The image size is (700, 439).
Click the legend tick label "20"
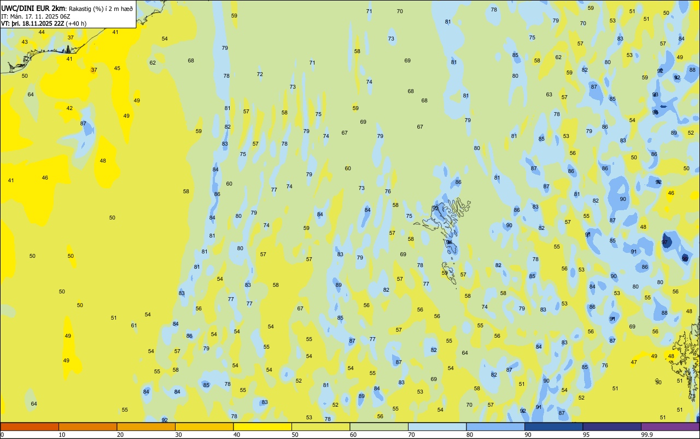tap(120, 435)
